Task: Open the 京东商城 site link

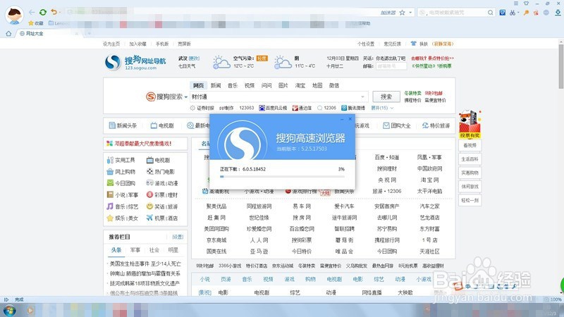Action: 216,240
